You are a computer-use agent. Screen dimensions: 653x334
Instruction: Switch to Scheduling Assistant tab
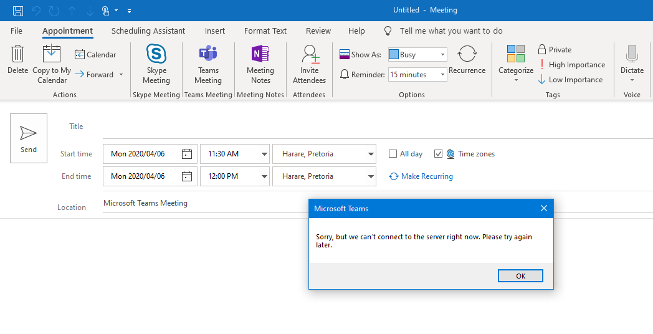(x=148, y=31)
